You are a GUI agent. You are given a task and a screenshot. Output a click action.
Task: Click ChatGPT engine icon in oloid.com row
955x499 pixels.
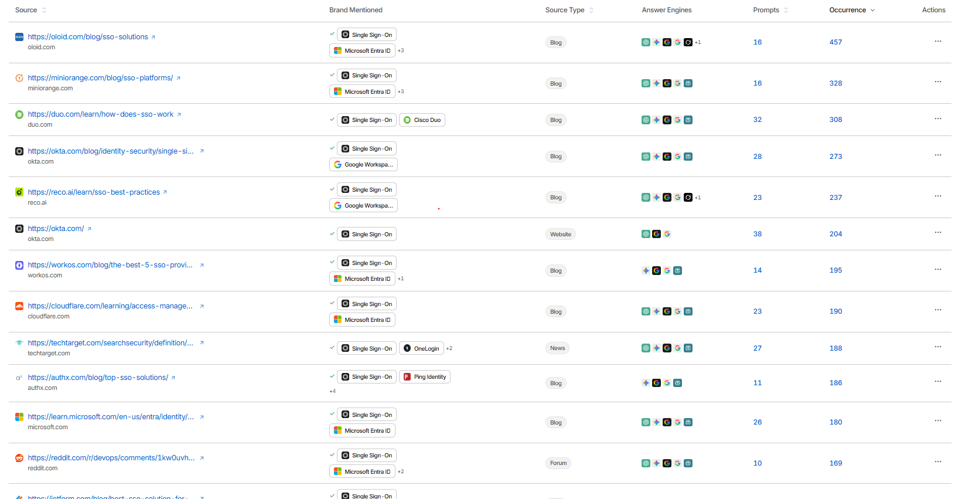(646, 42)
